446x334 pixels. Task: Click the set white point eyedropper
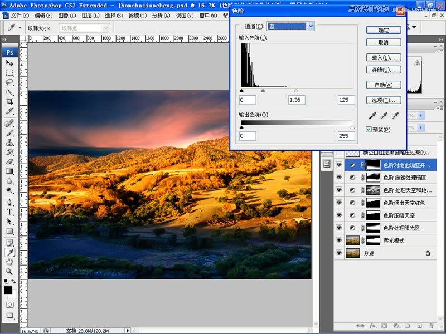click(395, 116)
